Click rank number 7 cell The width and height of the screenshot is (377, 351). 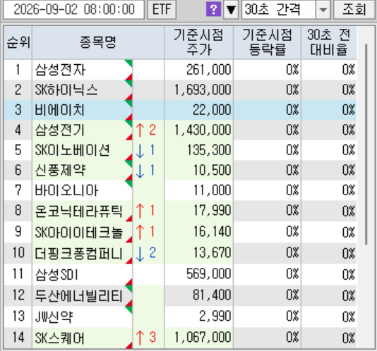[18, 190]
